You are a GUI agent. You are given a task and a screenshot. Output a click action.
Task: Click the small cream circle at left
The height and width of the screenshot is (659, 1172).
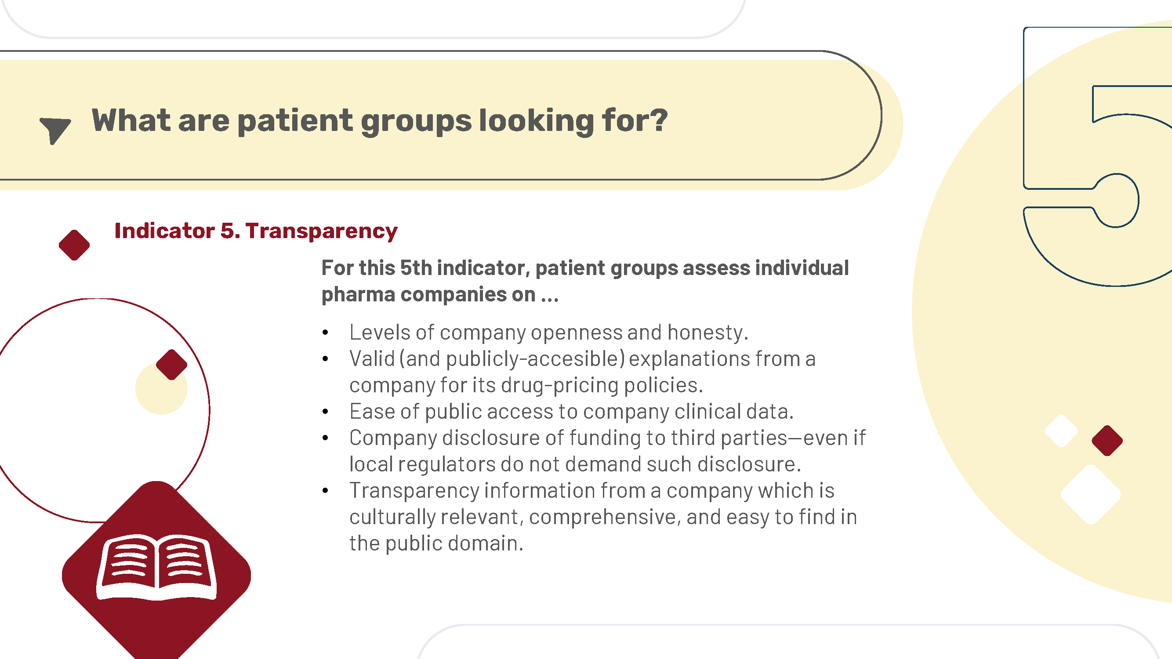pyautogui.click(x=161, y=389)
